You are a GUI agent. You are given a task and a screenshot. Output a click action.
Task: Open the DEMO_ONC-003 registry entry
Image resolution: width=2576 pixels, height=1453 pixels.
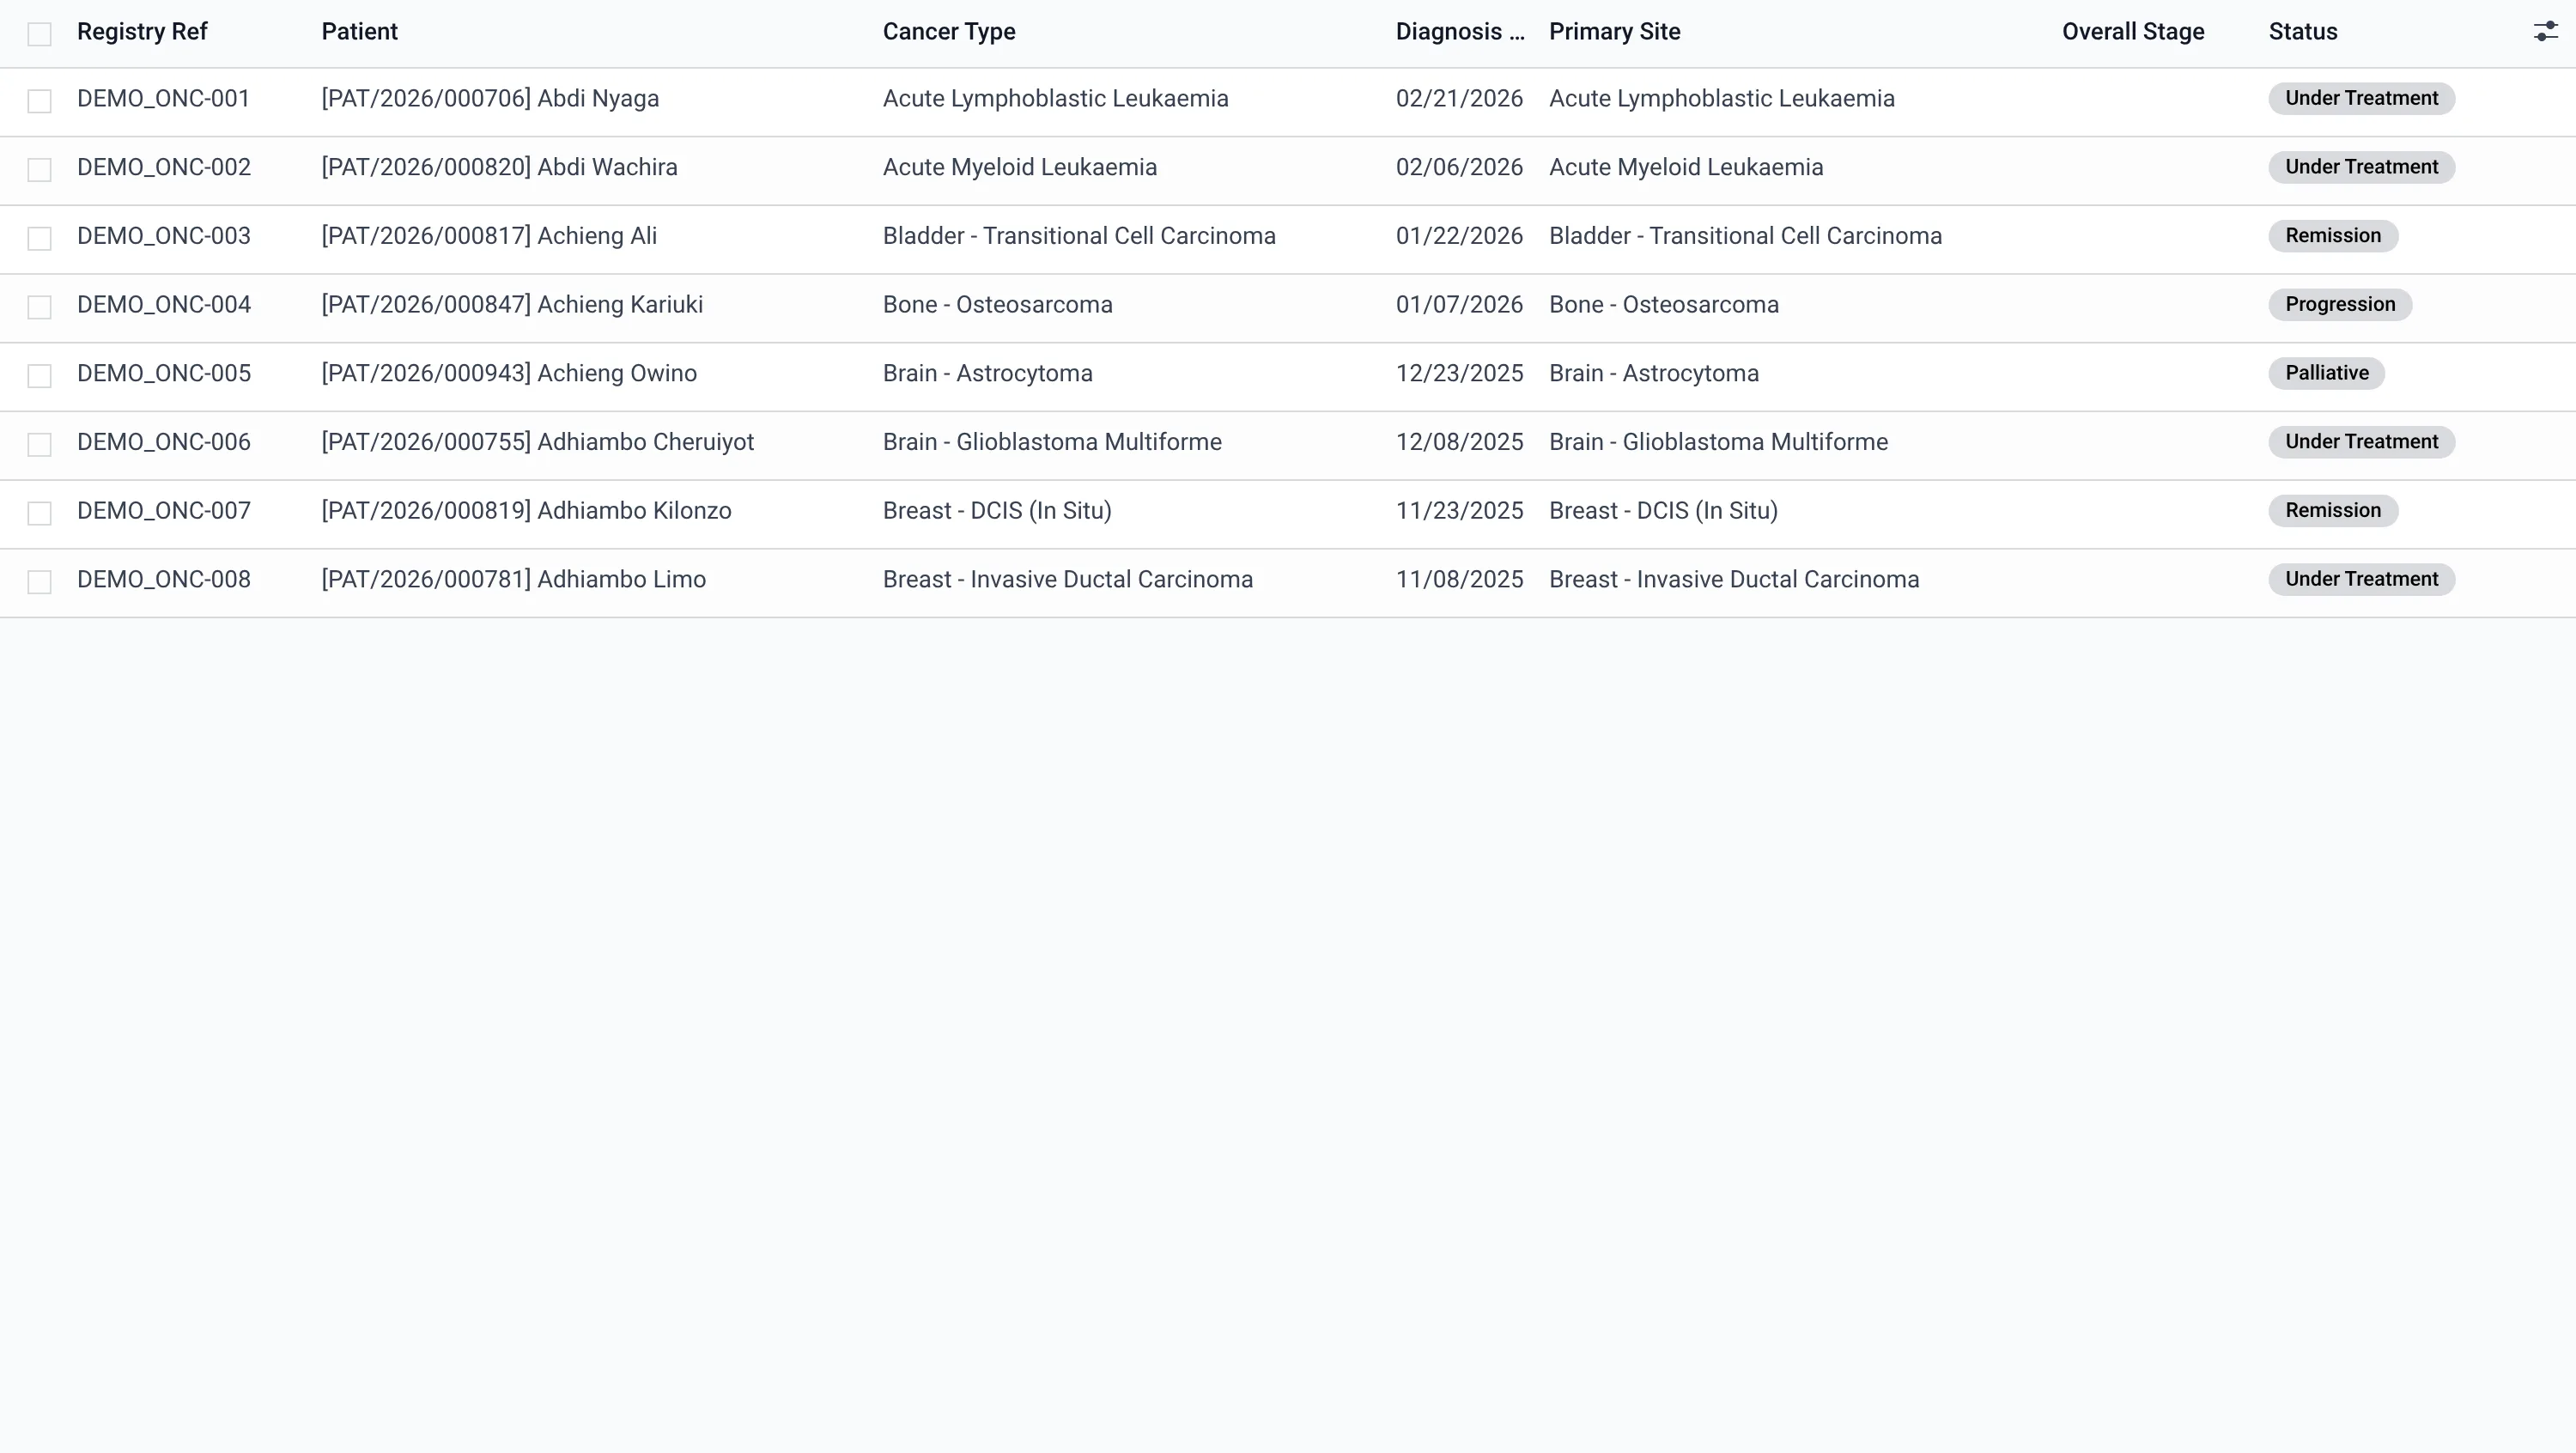164,236
